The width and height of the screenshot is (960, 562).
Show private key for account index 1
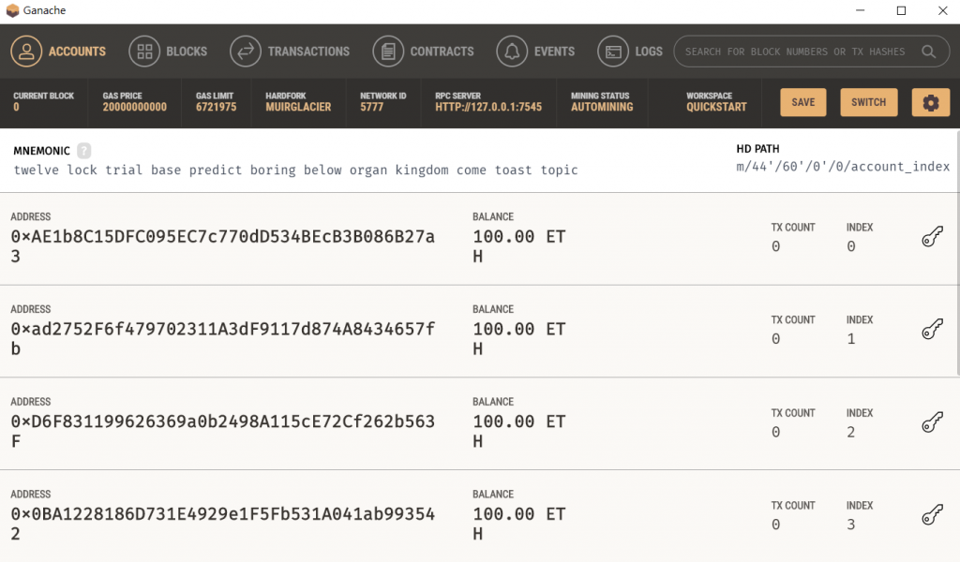point(933,329)
